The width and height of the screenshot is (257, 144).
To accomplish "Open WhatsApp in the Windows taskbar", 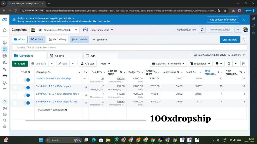I will pos(116,140).
